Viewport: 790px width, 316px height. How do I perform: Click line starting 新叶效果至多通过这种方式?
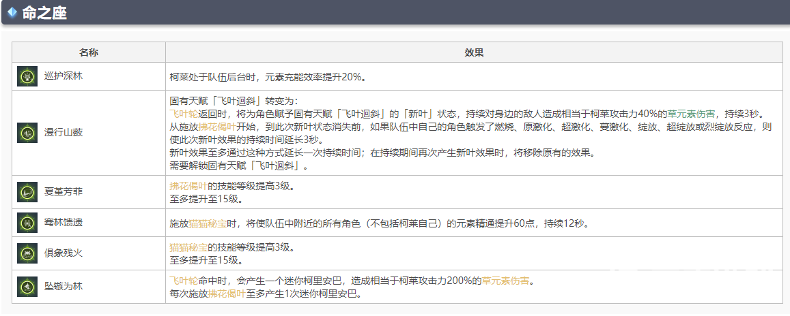coord(382,153)
